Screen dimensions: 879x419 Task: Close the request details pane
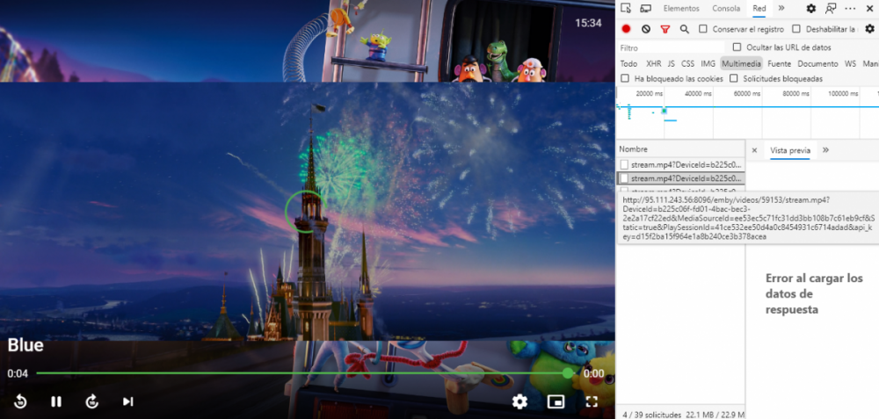click(754, 150)
